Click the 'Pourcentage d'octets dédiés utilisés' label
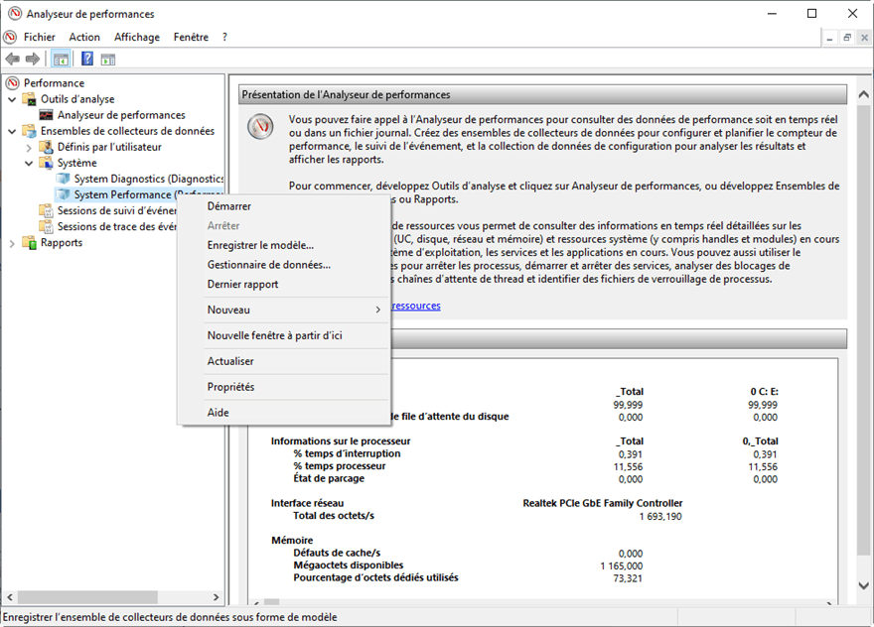Screen dimensions: 874x627 click(375, 577)
